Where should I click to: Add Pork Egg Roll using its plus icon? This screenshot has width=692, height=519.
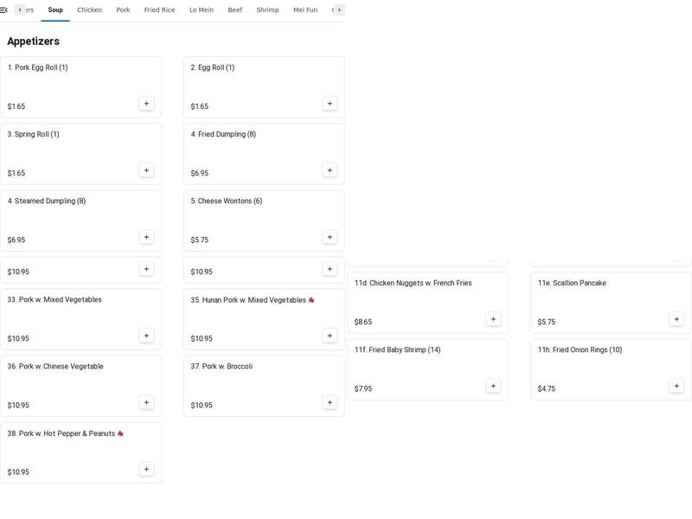[146, 102]
